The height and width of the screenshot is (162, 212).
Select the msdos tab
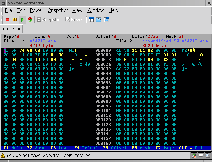click(x=8, y=29)
